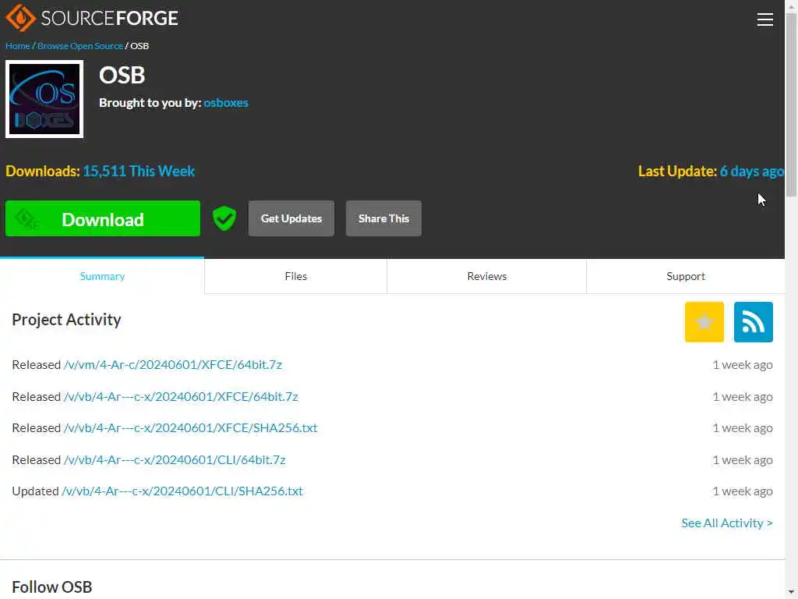Click the scrollbar down arrow
This screenshot has height=599, width=798.
pyautogui.click(x=791, y=593)
